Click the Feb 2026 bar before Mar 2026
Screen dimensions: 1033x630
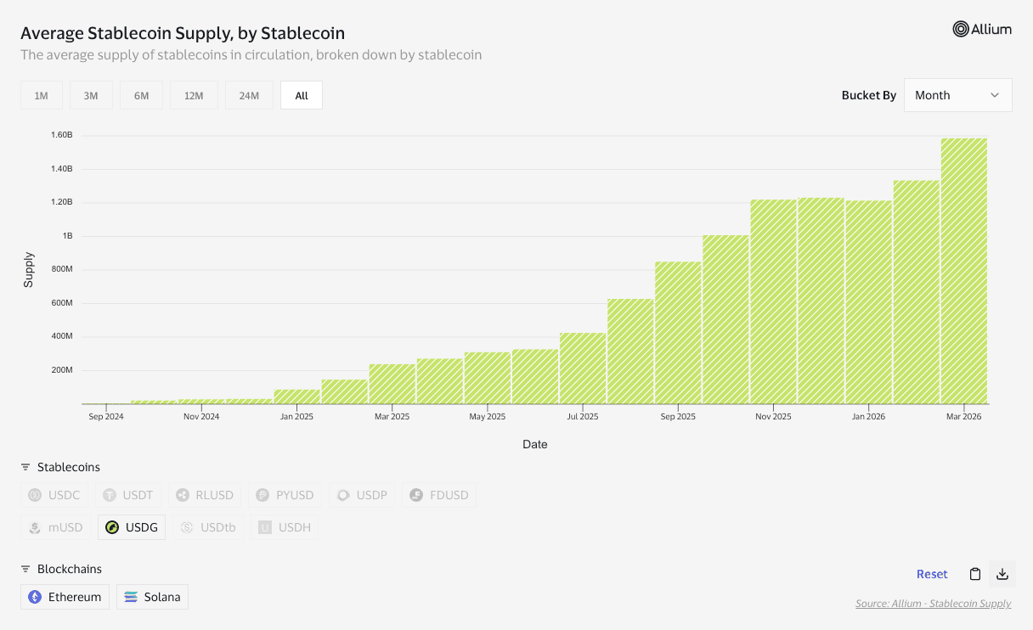[x=917, y=292]
